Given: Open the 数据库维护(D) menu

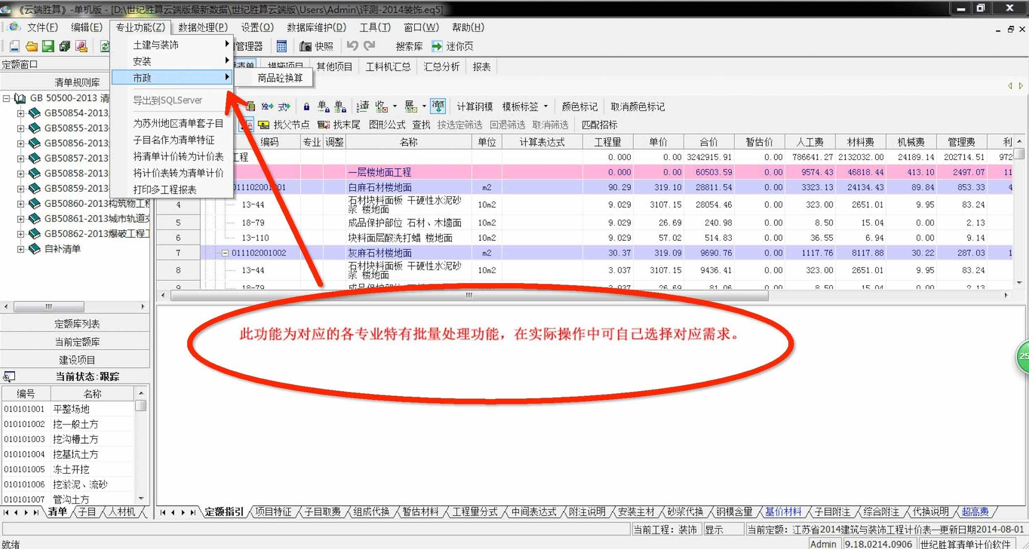Looking at the screenshot, I should coord(316,27).
